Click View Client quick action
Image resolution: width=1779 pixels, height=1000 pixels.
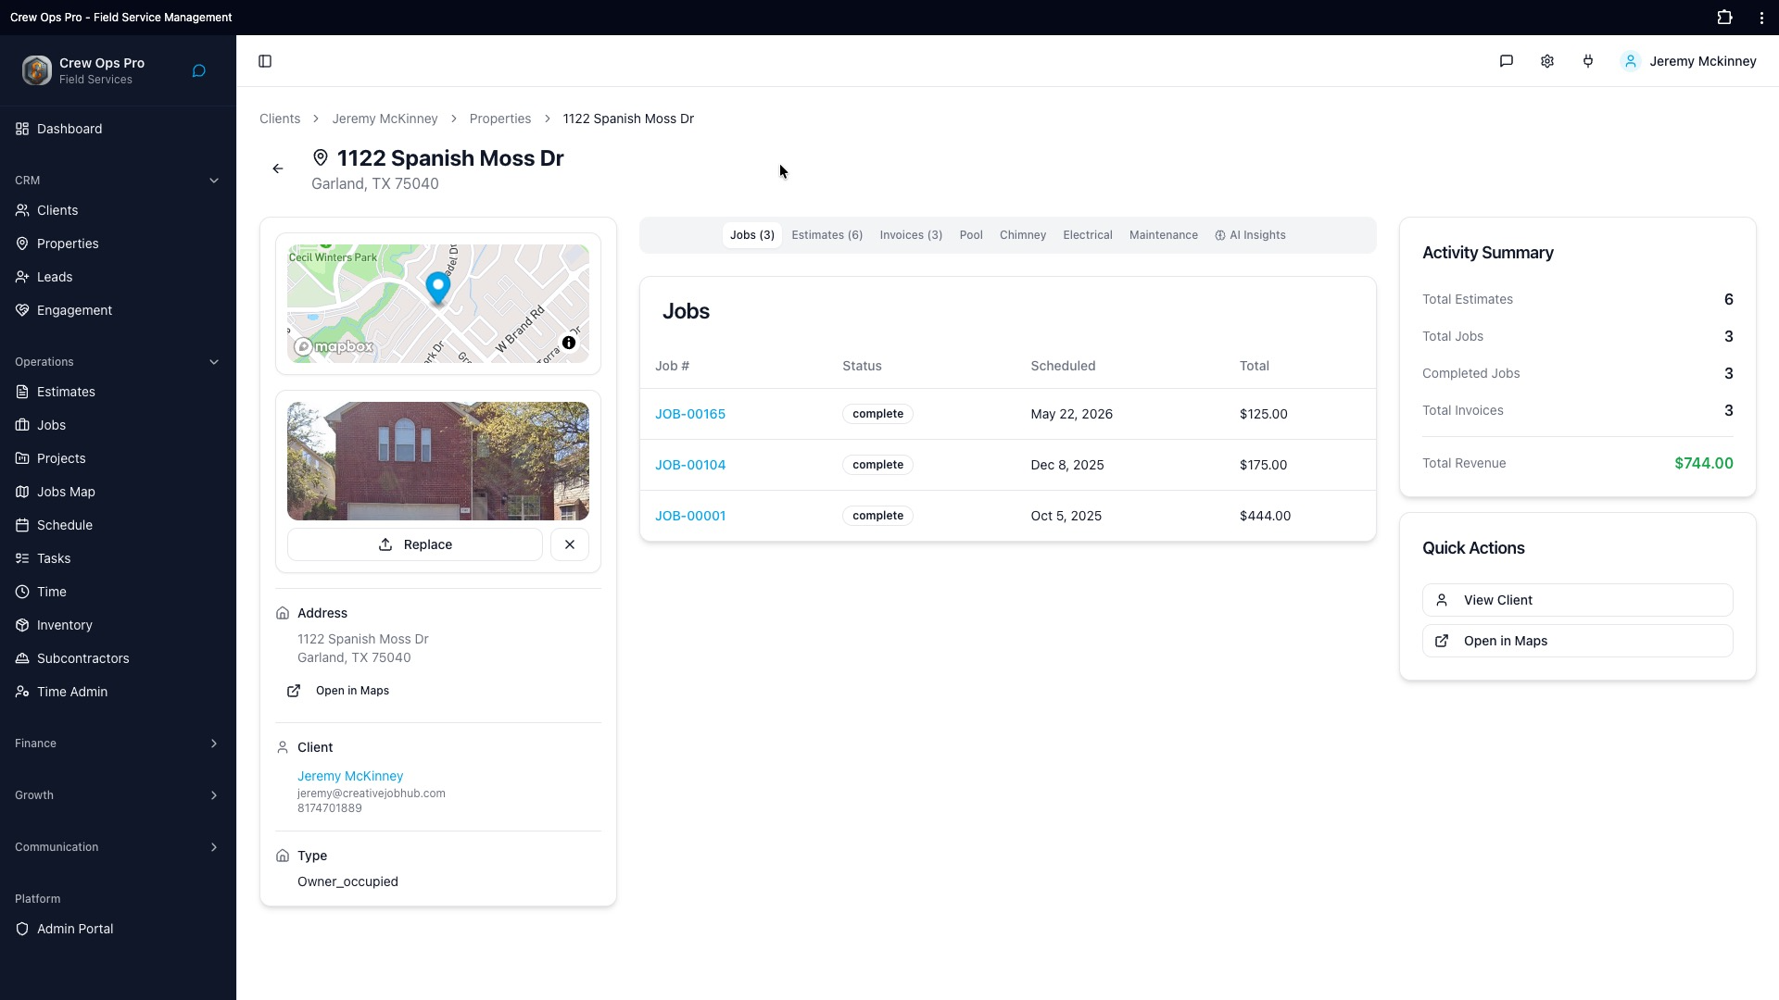[1577, 600]
